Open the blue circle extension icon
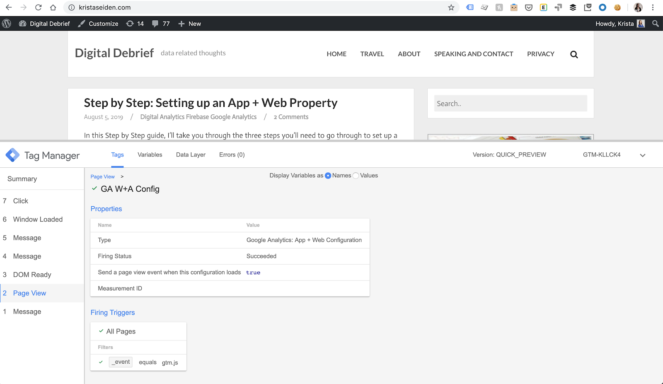 [x=603, y=7]
